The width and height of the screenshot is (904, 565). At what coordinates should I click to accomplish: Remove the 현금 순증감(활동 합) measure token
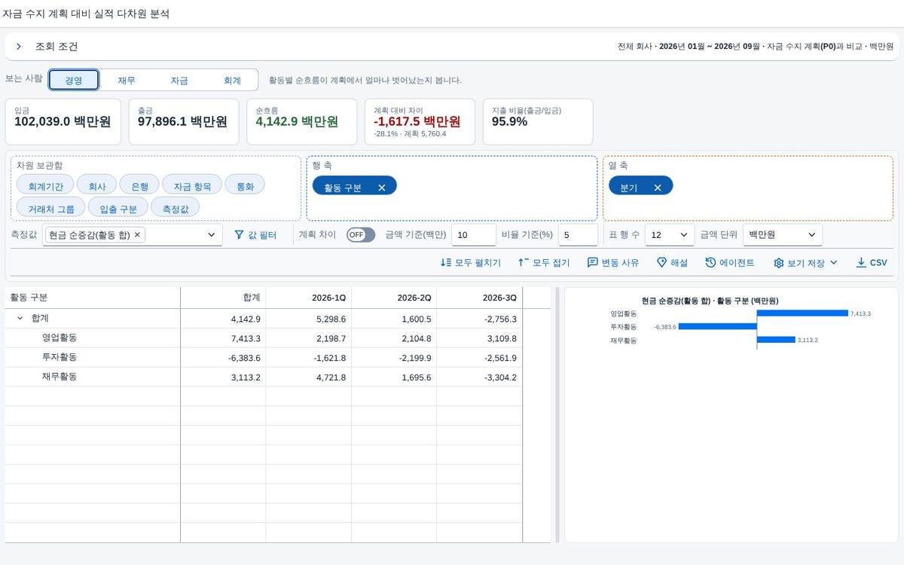(x=137, y=235)
